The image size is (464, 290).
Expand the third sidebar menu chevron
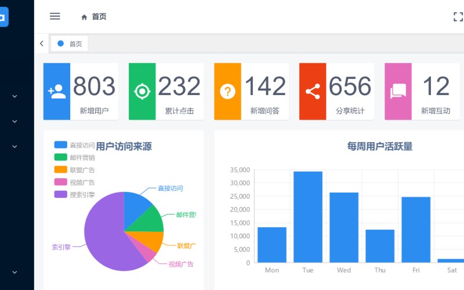click(x=14, y=147)
